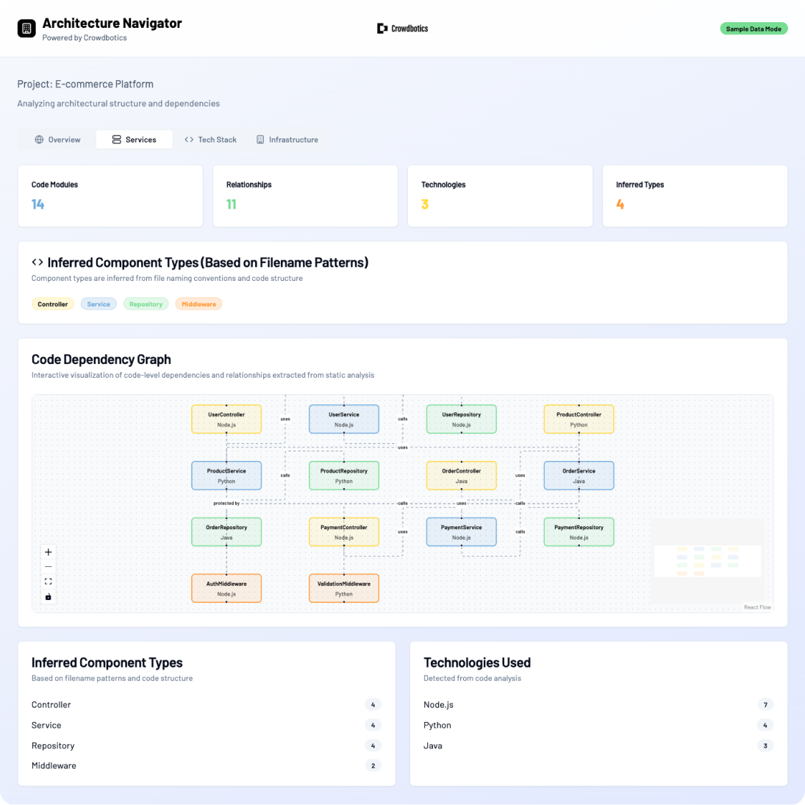The image size is (805, 805).
Task: Select the UserController node in the graph
Action: [226, 418]
